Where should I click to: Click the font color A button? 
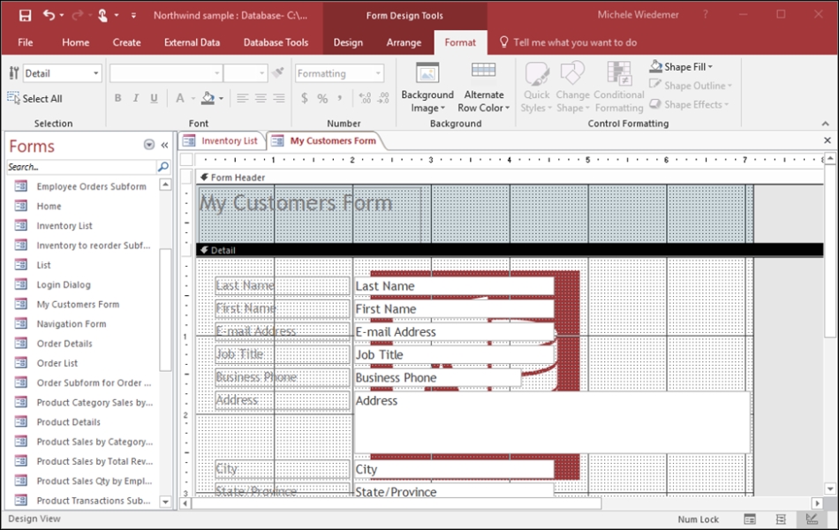pos(180,98)
